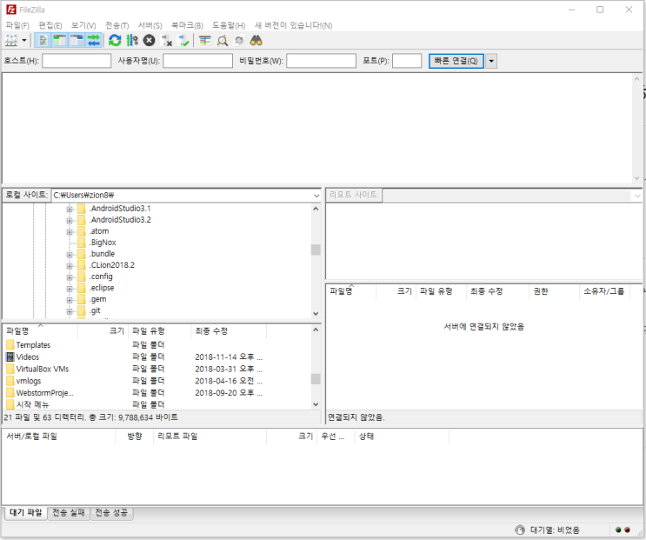The height and width of the screenshot is (540, 646).
Task: Open the 도움말(H) menu
Action: pos(229,25)
